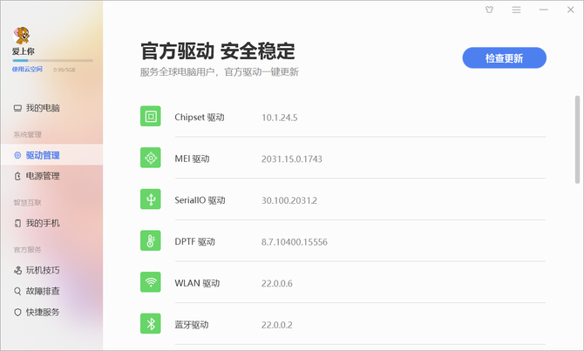Select the SerialIO driver USB icon
The width and height of the screenshot is (584, 351).
[x=151, y=199]
